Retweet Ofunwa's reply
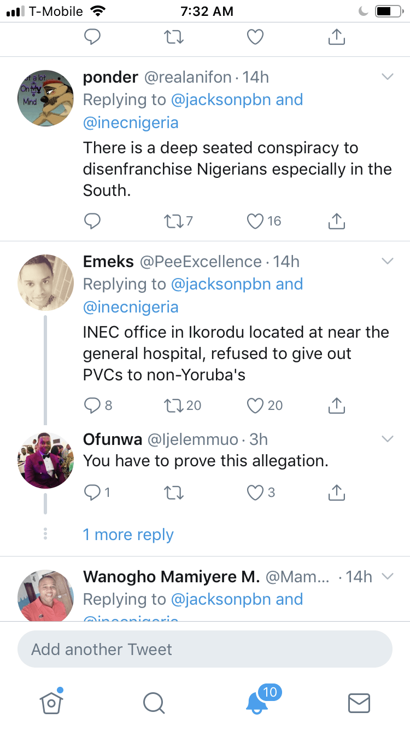This screenshot has height=730, width=410. coord(174,493)
